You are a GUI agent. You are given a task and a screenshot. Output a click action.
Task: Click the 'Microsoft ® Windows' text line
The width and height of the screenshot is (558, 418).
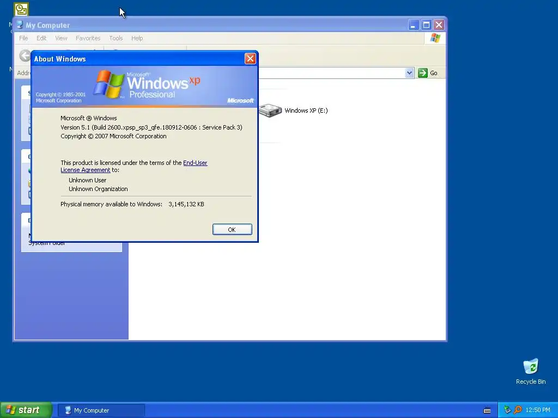[89, 118]
